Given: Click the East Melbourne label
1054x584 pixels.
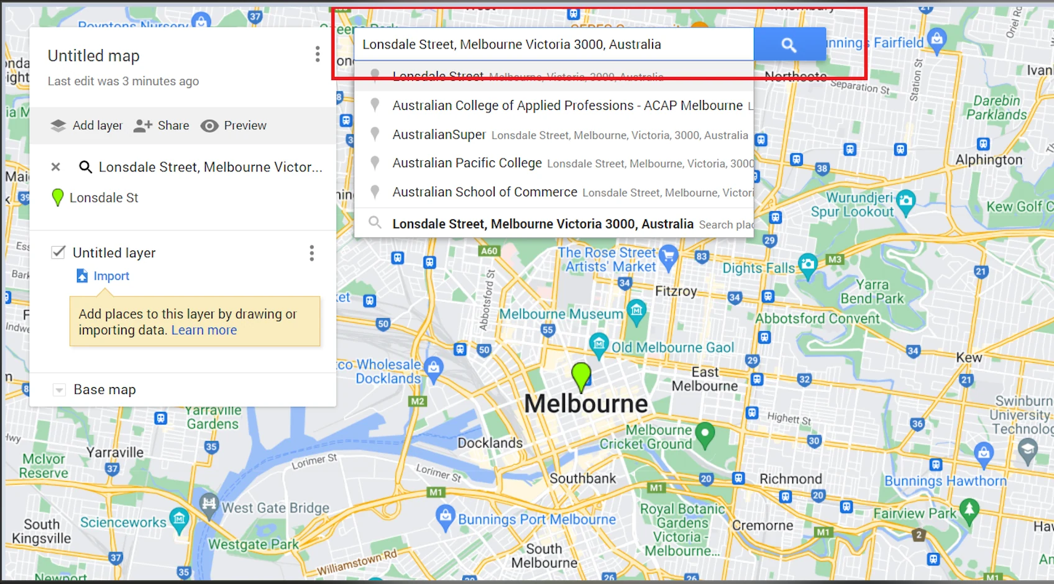Looking at the screenshot, I should point(705,379).
